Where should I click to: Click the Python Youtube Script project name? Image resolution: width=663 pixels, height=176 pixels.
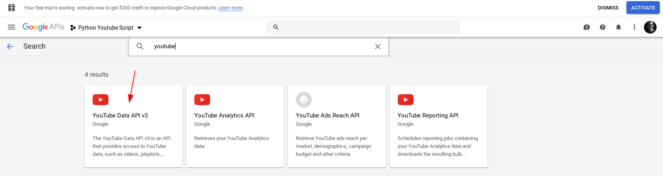[x=106, y=28]
